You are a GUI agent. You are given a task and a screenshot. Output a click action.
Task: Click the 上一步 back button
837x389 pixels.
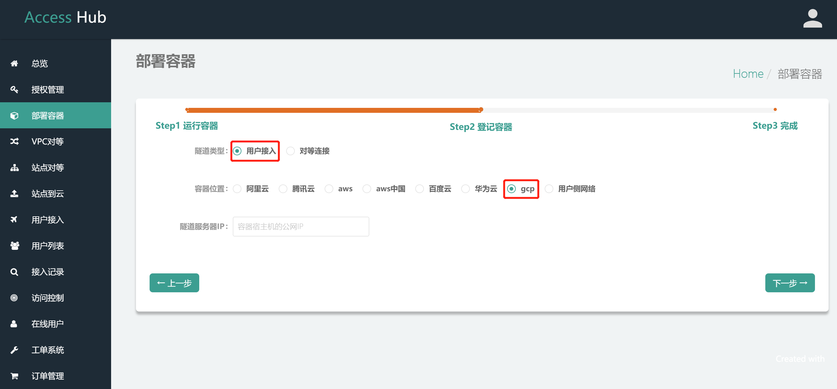point(174,283)
